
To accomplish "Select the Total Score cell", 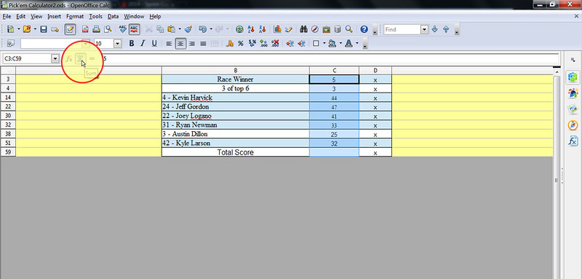I will tap(235, 152).
